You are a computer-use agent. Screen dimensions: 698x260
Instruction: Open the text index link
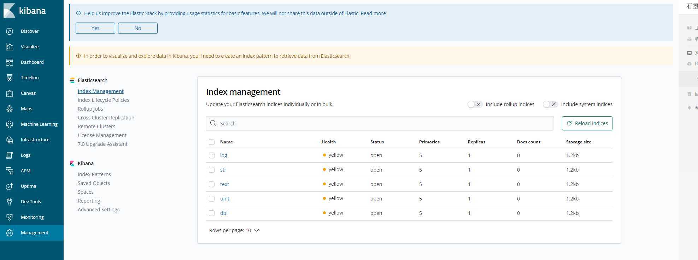(224, 184)
